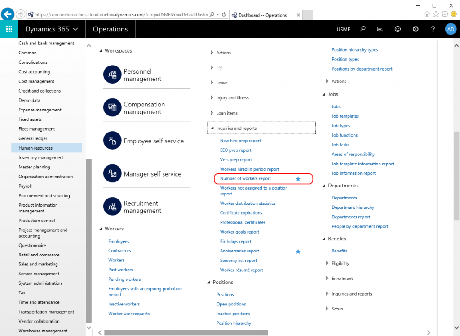
Task: Click the USMF company button
Action: (343, 29)
